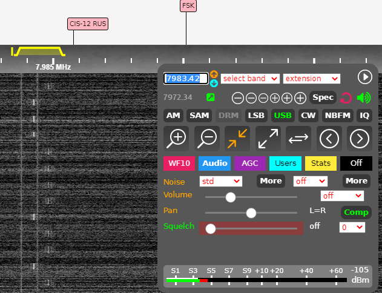Screen dimensions: 382x293
Task: Select CW demodulation mode
Action: tap(308, 116)
